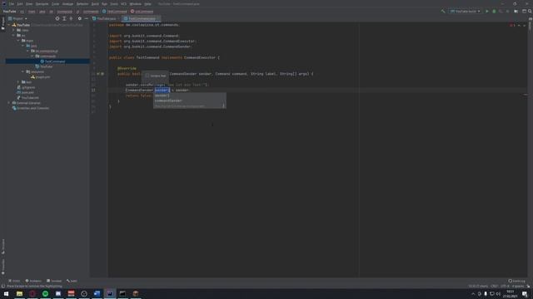
Task: Open the Window menu
Action: pos(135,3)
